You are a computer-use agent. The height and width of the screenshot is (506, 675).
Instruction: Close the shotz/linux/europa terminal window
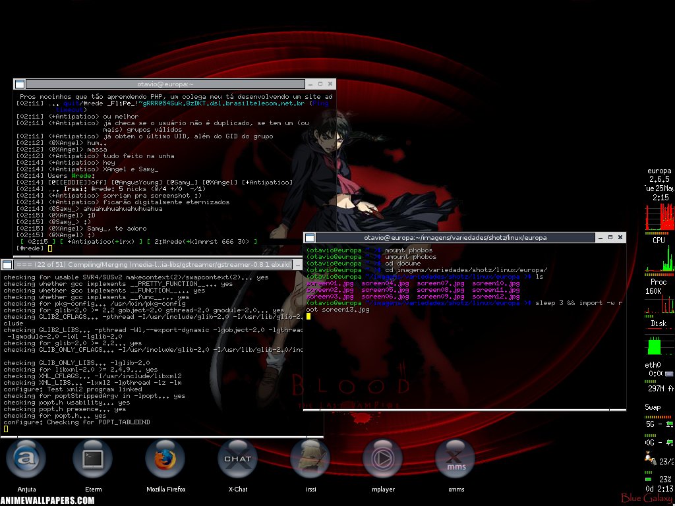click(x=620, y=237)
